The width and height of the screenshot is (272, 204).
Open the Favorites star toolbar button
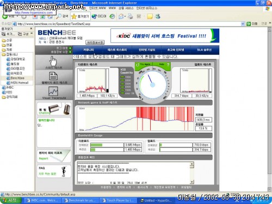80,16
